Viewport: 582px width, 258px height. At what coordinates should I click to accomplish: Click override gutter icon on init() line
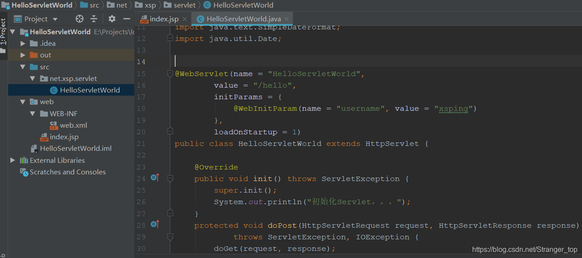(155, 177)
